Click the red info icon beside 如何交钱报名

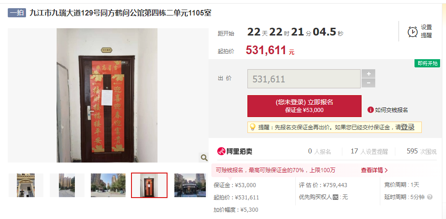point(370,110)
